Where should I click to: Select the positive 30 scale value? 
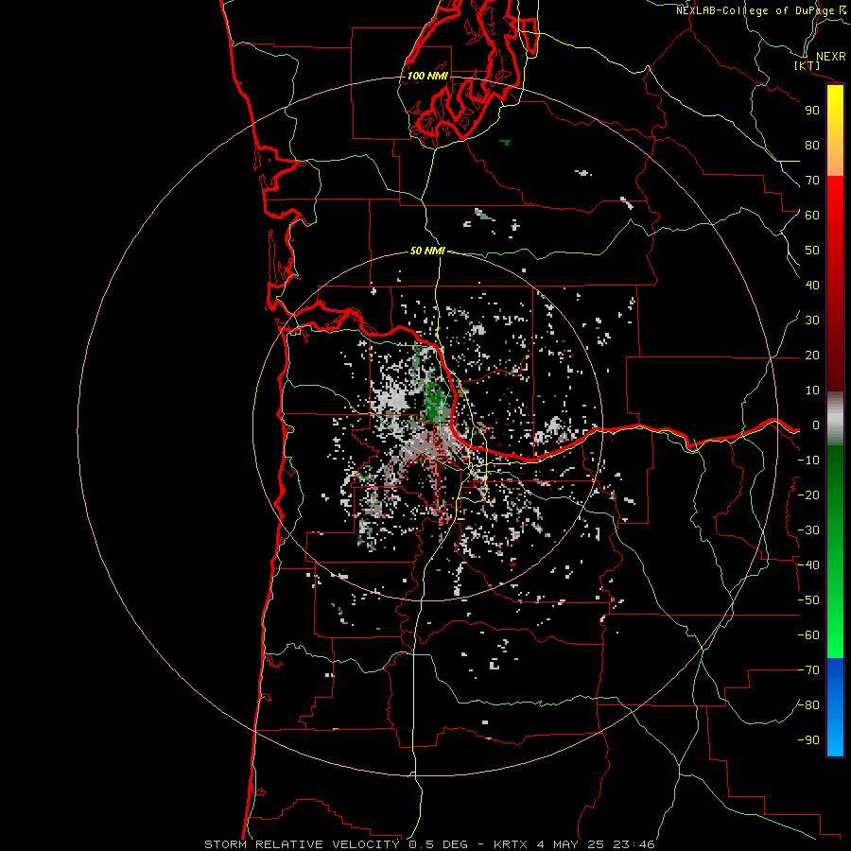coord(812,321)
